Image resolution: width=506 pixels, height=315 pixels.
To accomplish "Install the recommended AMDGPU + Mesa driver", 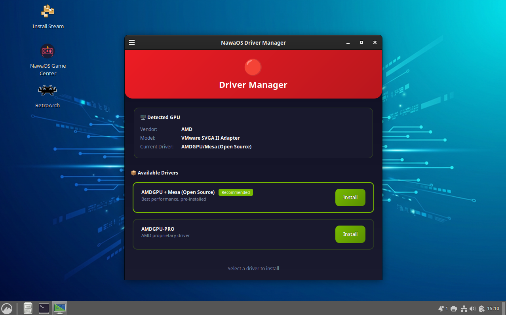I will (350, 197).
